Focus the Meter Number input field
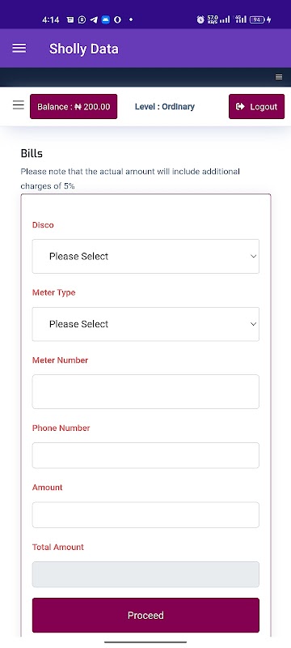The height and width of the screenshot is (648, 291). pyautogui.click(x=145, y=391)
